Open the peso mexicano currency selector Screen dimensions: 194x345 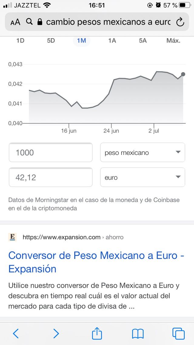coord(142,152)
